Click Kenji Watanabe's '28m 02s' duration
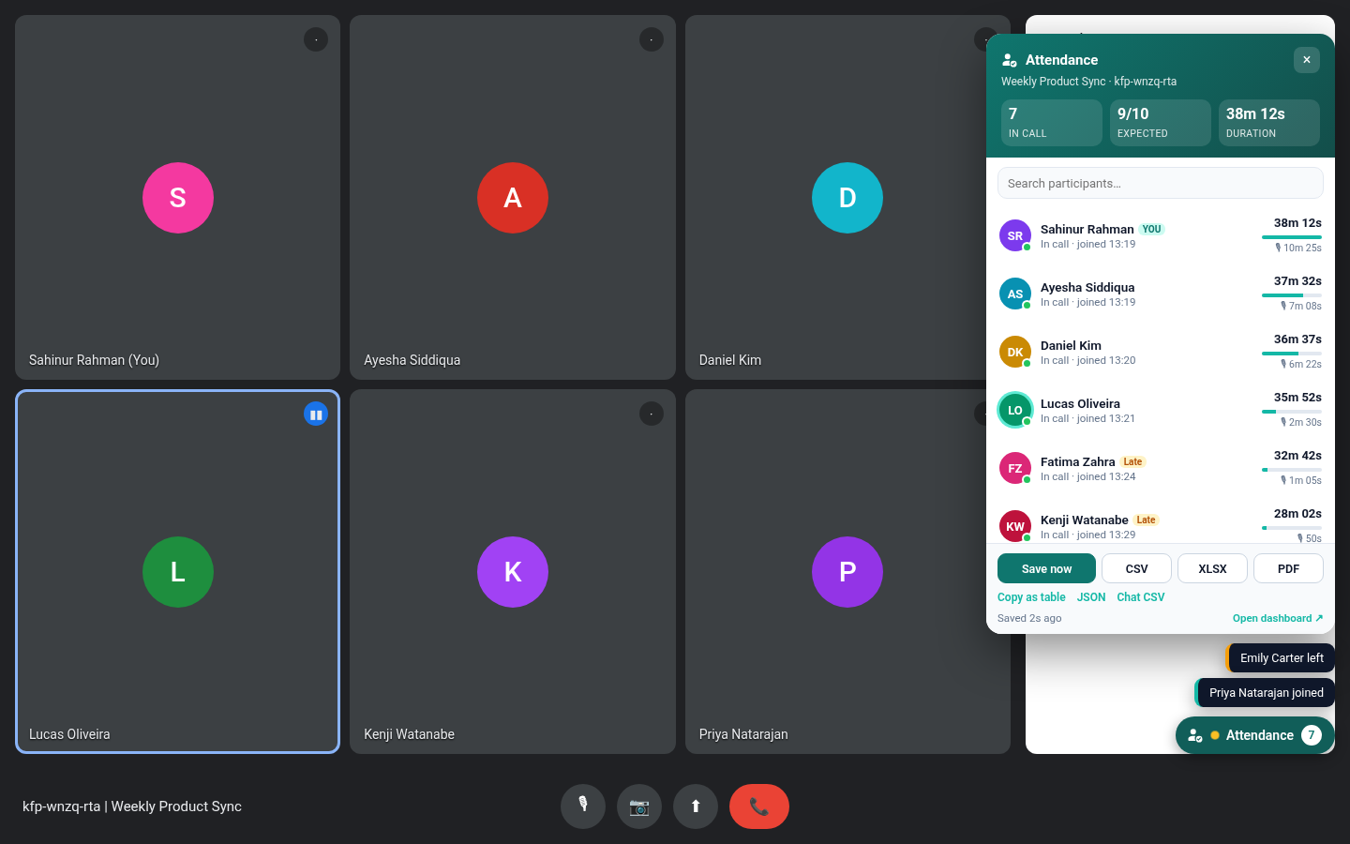The width and height of the screenshot is (1350, 844). pyautogui.click(x=1297, y=514)
